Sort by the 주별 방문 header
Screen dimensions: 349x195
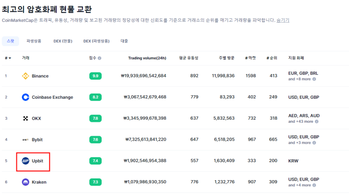[x=226, y=58]
